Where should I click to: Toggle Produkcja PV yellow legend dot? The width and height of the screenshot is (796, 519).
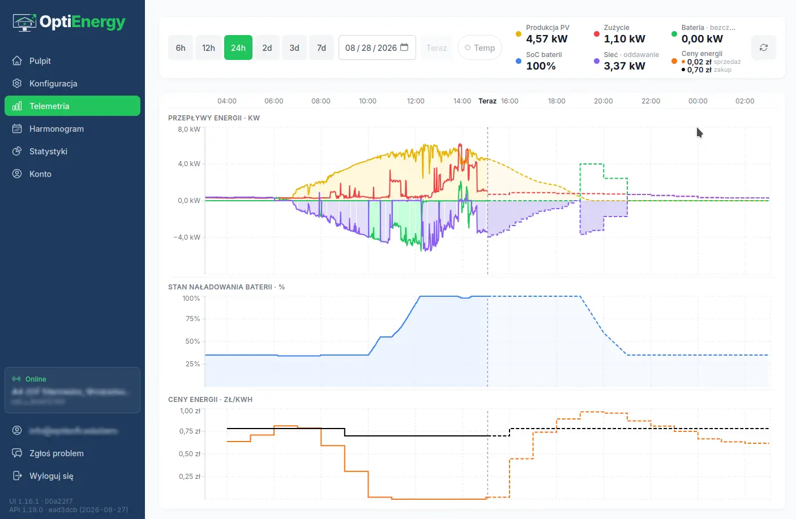(518, 34)
